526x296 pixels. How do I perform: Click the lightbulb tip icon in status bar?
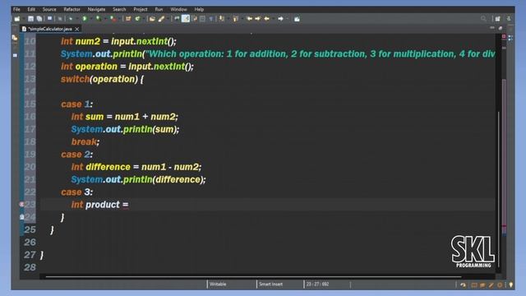point(511,285)
